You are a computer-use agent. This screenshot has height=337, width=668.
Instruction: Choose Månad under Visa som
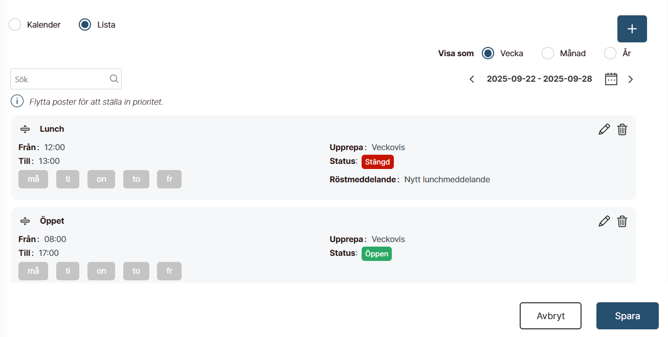[x=548, y=53]
